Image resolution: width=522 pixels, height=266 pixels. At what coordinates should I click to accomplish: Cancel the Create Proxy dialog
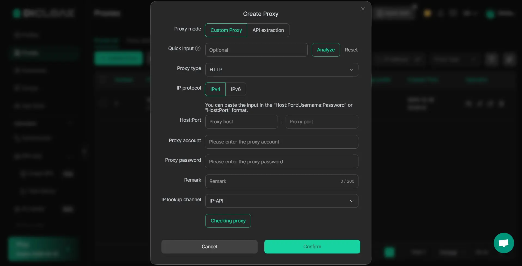[x=209, y=247]
